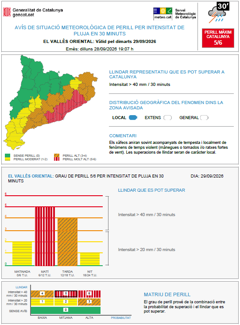
Task: Click grey 'Intensitat > 20 mm / 30 minuts' text beside chart
Action: (147, 250)
